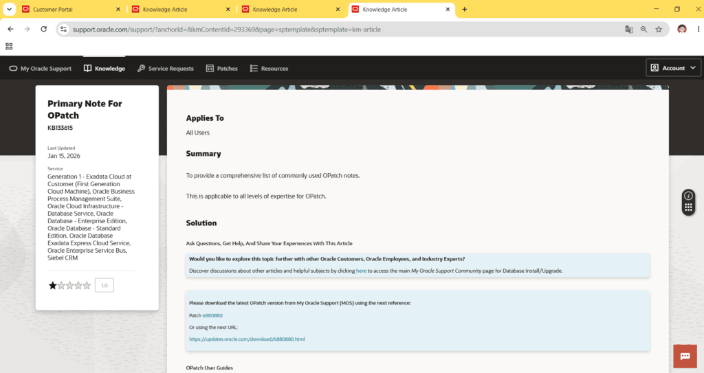This screenshot has width=704, height=373.
Task: Click the OPatch User Guides text
Action: pyautogui.click(x=209, y=368)
